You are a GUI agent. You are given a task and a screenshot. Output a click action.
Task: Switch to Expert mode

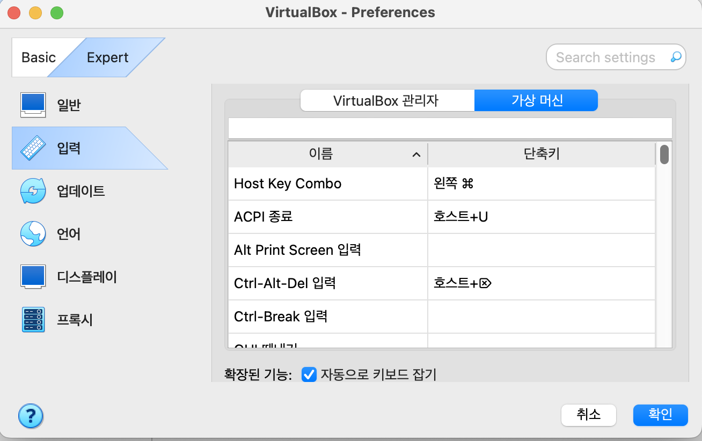(x=108, y=57)
